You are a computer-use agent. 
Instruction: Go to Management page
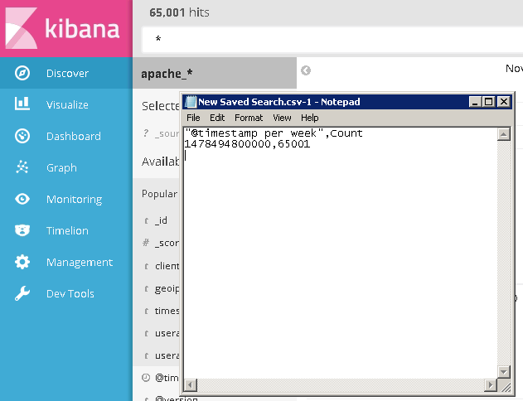(80, 263)
